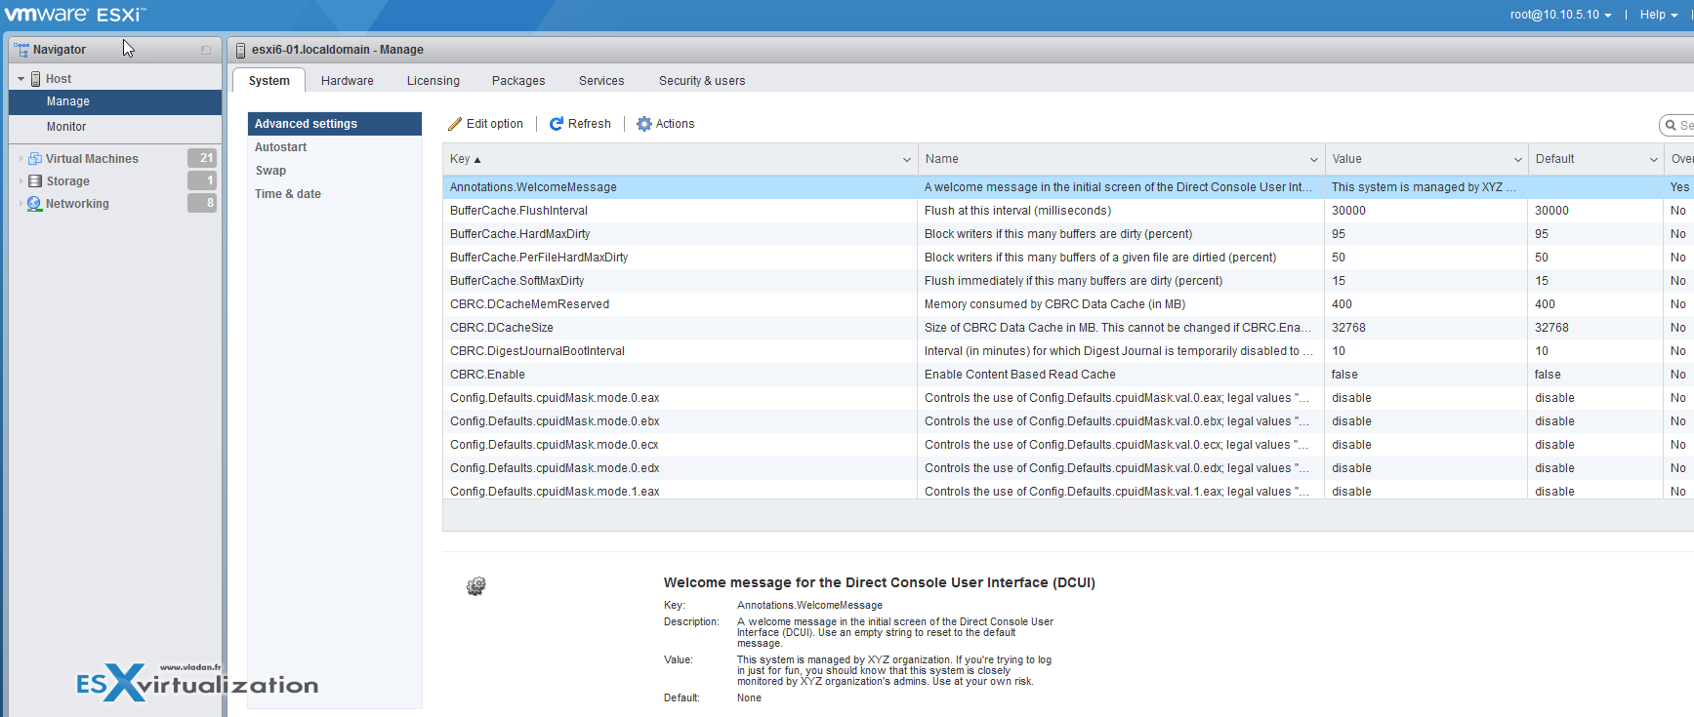Select the CBRC.Enable row
Image resolution: width=1694 pixels, height=717 pixels.
[x=1068, y=375]
